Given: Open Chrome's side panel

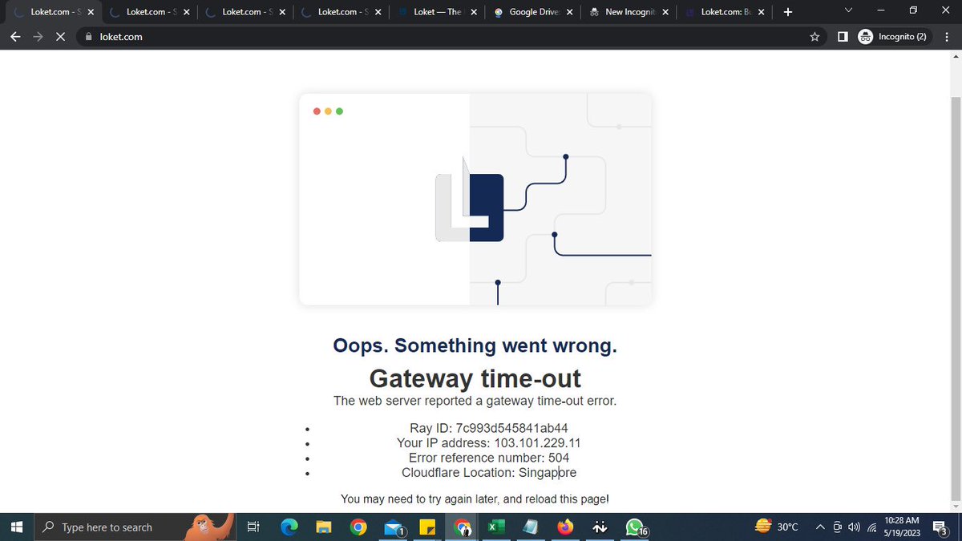Looking at the screenshot, I should pyautogui.click(x=842, y=36).
